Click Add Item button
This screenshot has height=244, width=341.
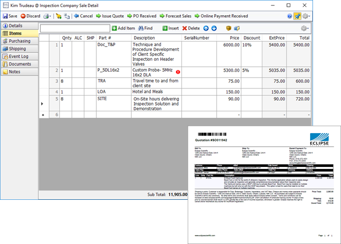click(x=123, y=28)
